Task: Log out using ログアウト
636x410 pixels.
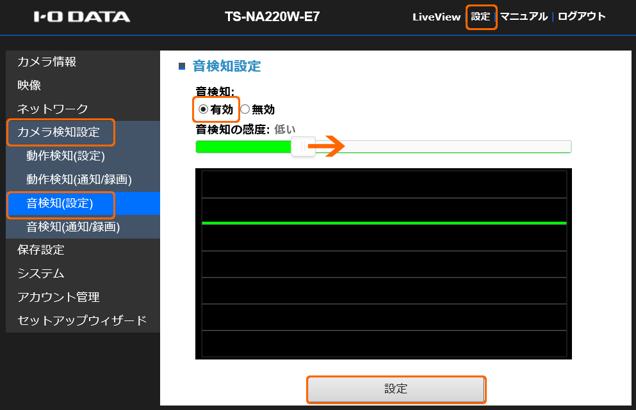Action: coord(582,17)
